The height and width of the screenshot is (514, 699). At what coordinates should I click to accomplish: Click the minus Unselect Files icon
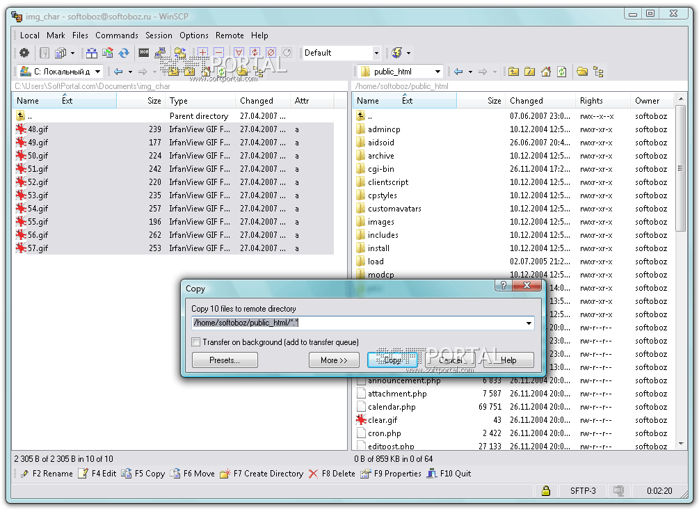(x=218, y=53)
